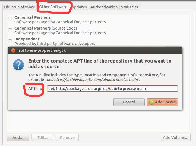Click the blue question mark icon
Screen dimensions: 196x146
coord(18,65)
